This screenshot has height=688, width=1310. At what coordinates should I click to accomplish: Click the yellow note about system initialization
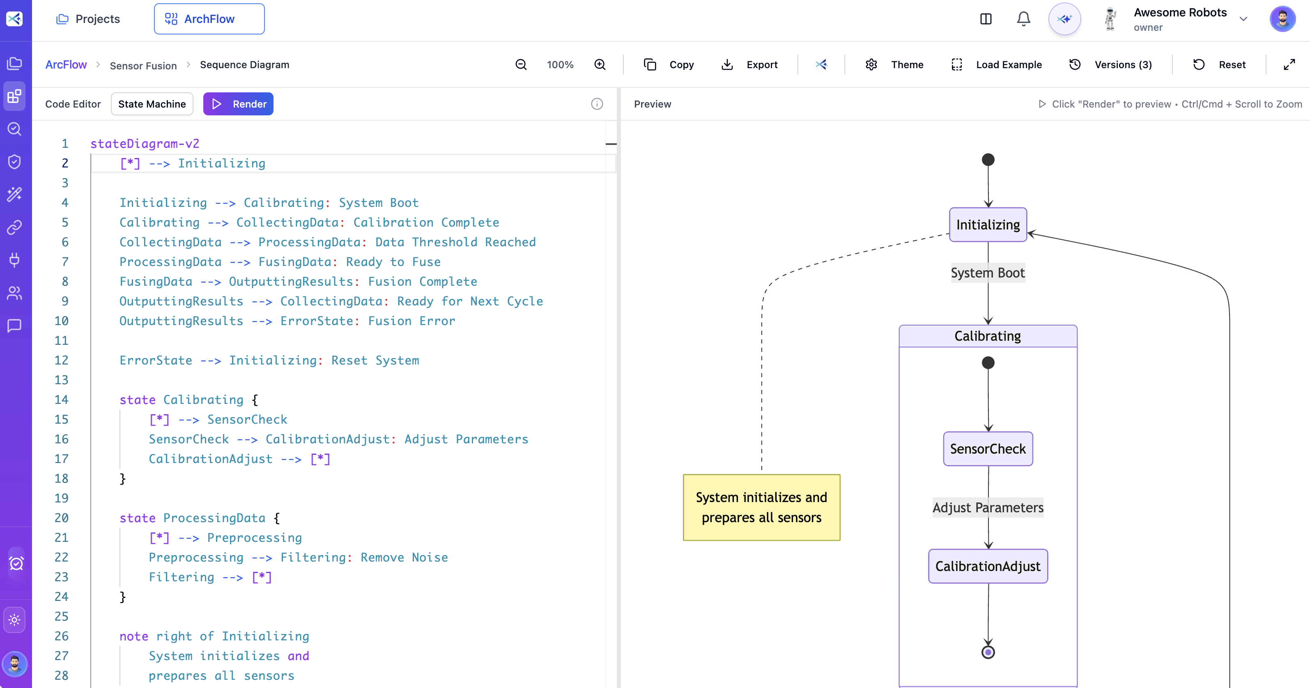point(761,507)
